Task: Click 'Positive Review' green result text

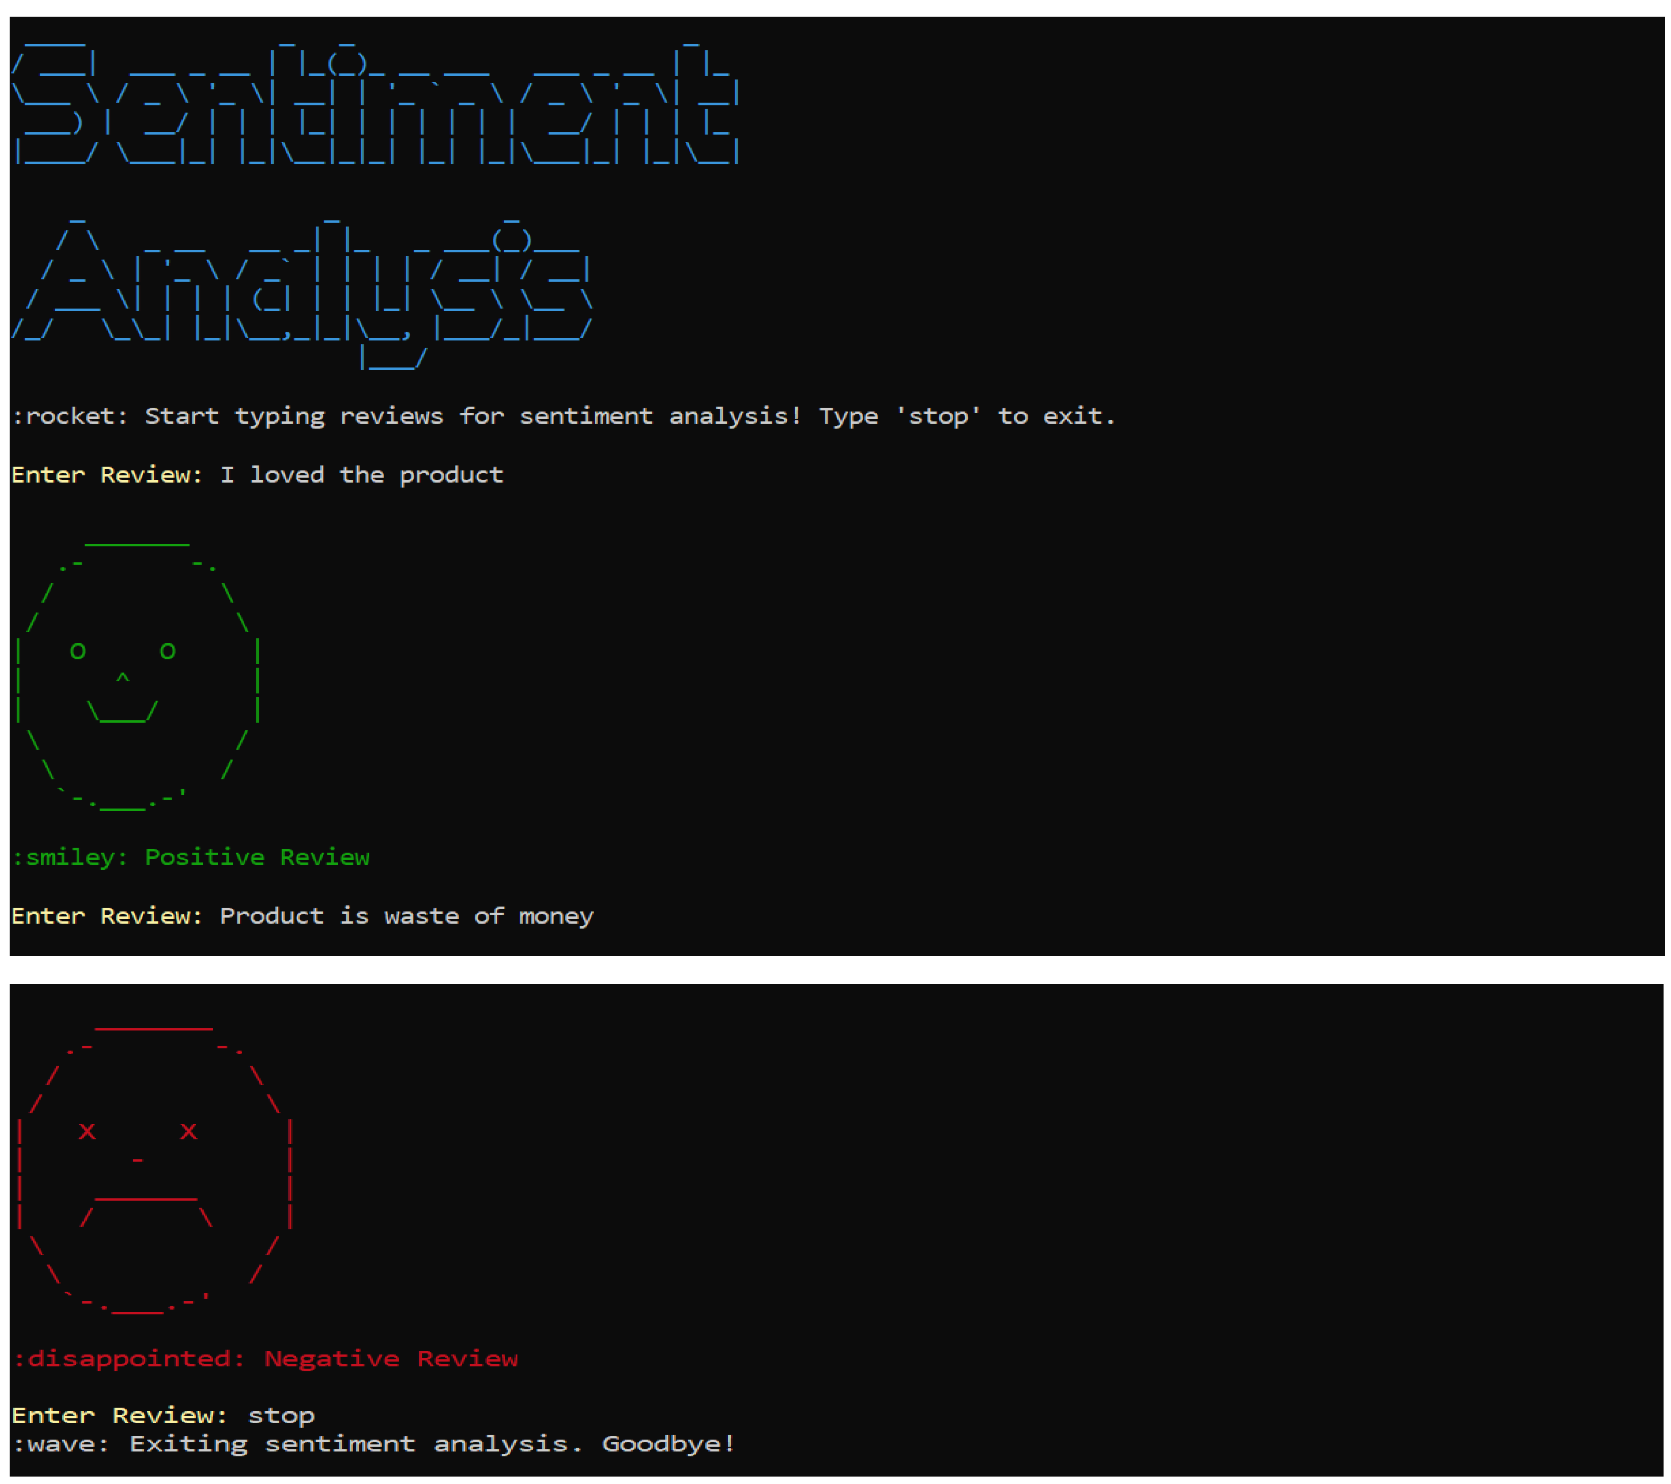Action: [257, 857]
